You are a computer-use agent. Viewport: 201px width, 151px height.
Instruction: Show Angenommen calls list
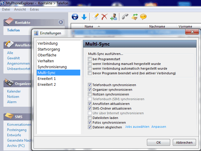[18, 63]
